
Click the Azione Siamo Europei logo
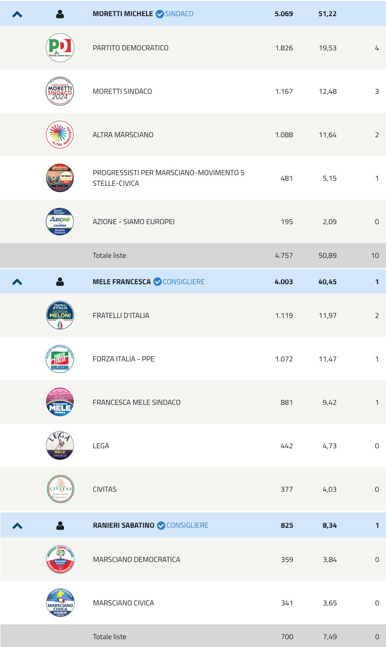pos(60,221)
